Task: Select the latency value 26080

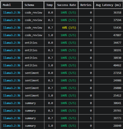Action: (117, 88)
